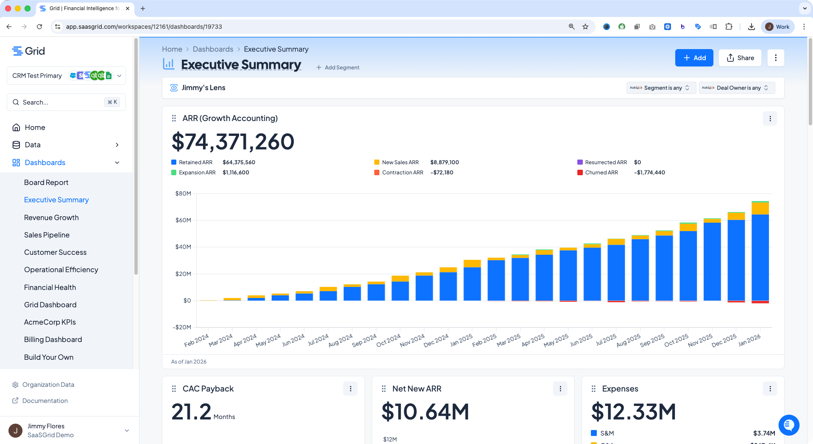This screenshot has height=444, width=813.
Task: Grab the ARR card drag handle icon
Action: [174, 119]
